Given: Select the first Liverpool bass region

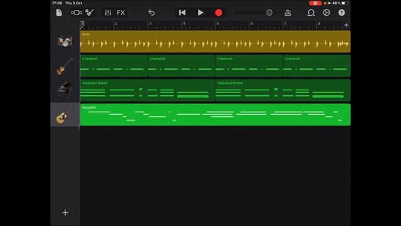Looking at the screenshot, I should tap(114, 66).
